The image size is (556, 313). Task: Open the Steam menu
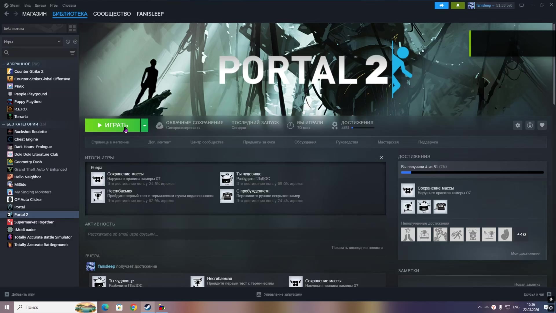tap(12, 5)
